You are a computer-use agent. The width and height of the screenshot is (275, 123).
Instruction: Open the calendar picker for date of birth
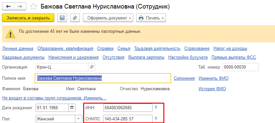pyautogui.click(x=72, y=108)
